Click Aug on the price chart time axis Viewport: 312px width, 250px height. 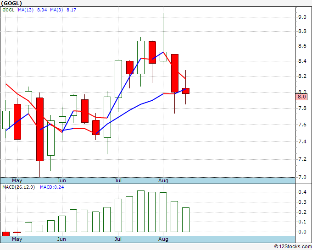163,181
